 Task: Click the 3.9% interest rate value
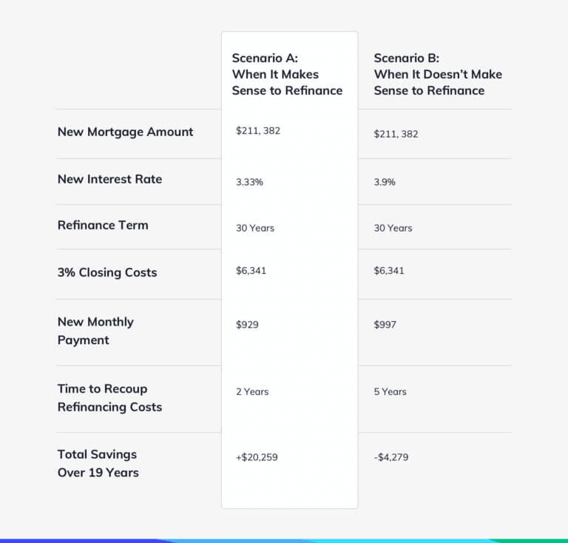(385, 182)
